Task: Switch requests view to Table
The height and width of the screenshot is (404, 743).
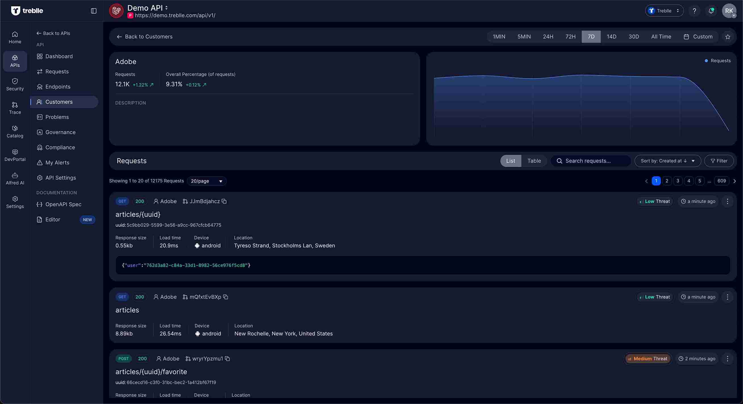Action: [x=534, y=161]
